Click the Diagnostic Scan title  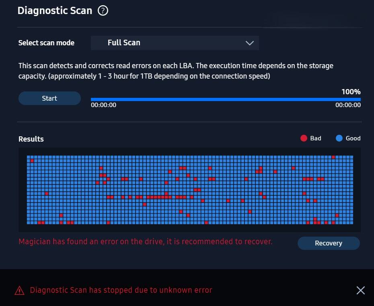[55, 11]
